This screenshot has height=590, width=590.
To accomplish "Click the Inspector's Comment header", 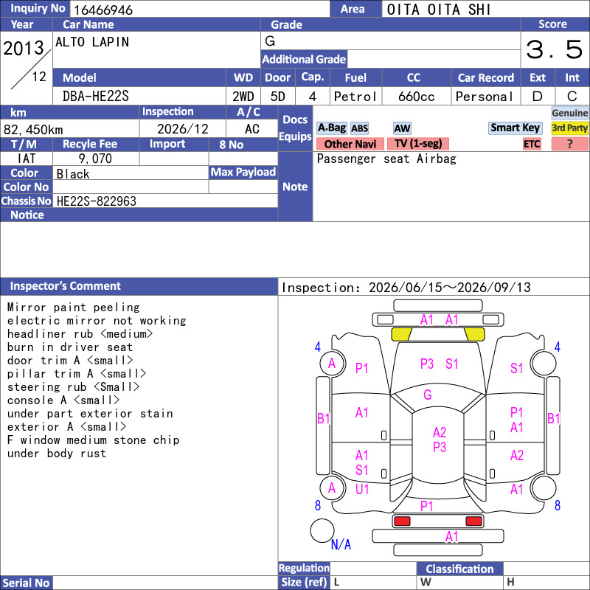I will point(65,286).
